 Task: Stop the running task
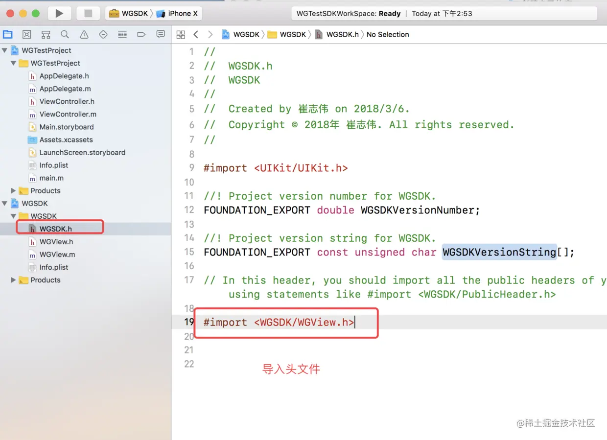[x=89, y=13]
